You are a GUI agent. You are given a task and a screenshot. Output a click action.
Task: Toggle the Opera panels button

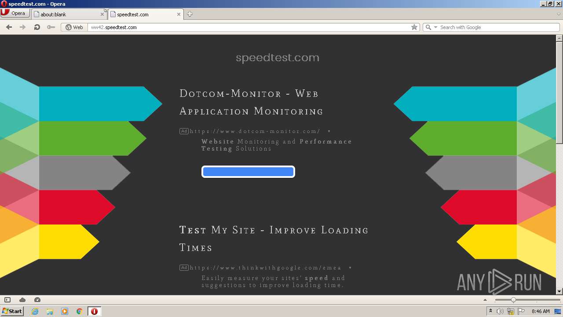point(7,300)
